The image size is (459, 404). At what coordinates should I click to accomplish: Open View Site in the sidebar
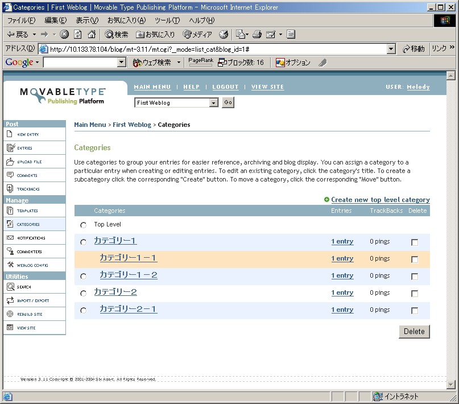[x=35, y=328]
